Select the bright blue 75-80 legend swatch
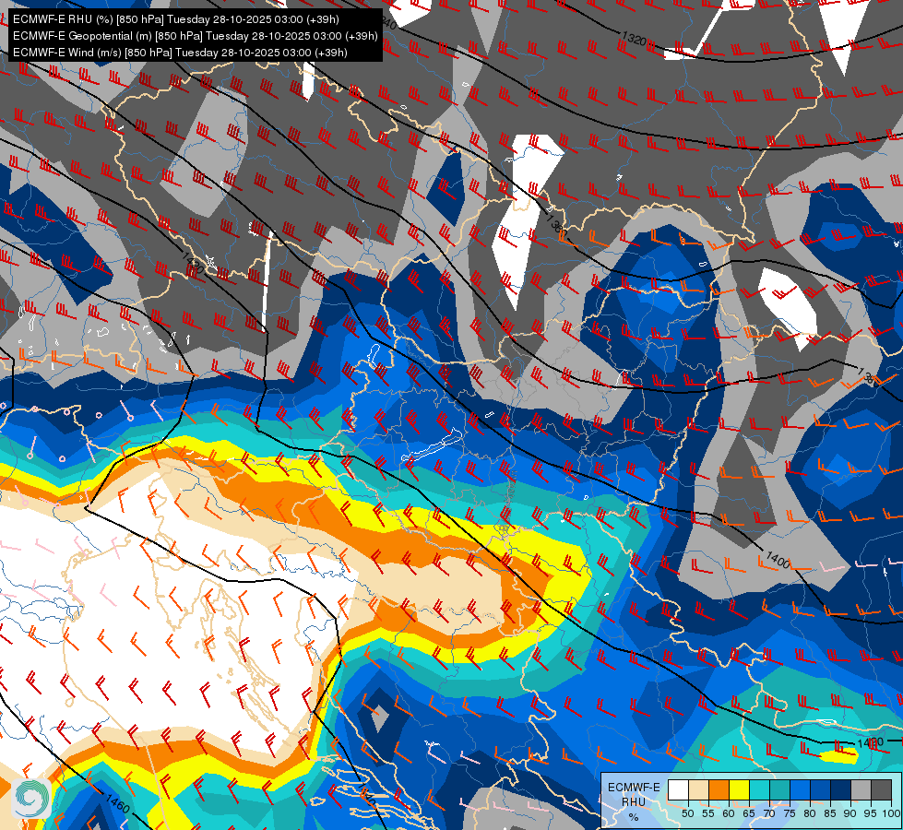The image size is (903, 830). 801,789
